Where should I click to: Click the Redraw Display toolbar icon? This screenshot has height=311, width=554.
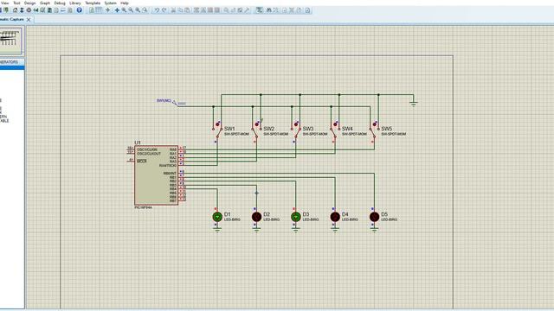92,10
